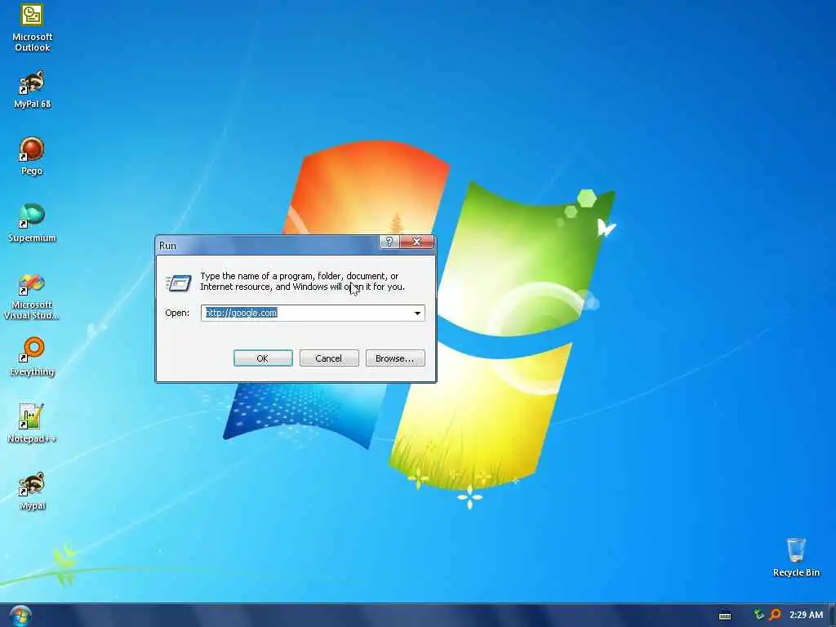Viewport: 836px width, 627px height.
Task: Click the 2:29 AM system clock
Action: point(806,615)
